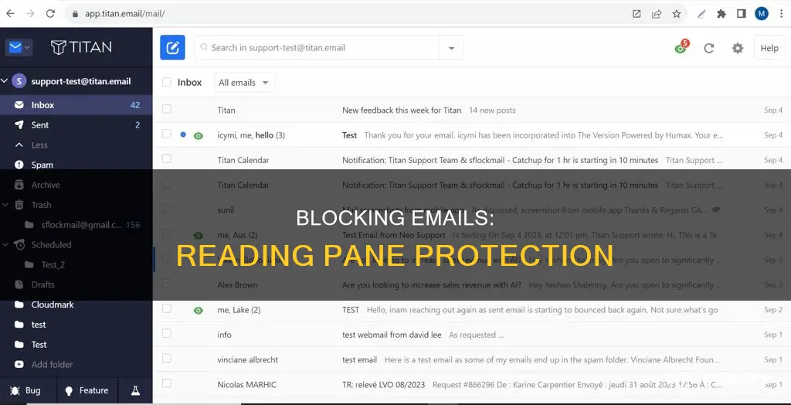Expand the search options dropdown arrow
The image size is (791, 405).
(451, 48)
